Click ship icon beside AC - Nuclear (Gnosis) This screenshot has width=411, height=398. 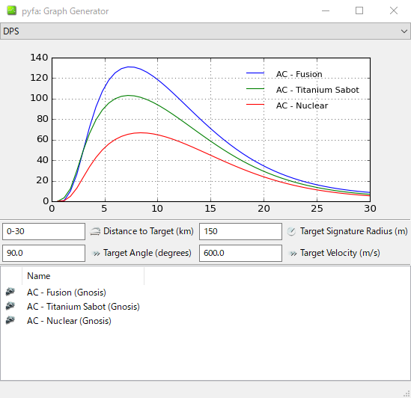[x=10, y=320]
